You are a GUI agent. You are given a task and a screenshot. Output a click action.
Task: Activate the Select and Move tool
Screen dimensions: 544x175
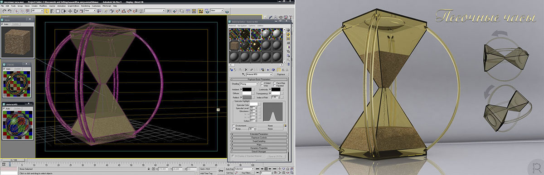tap(70, 11)
